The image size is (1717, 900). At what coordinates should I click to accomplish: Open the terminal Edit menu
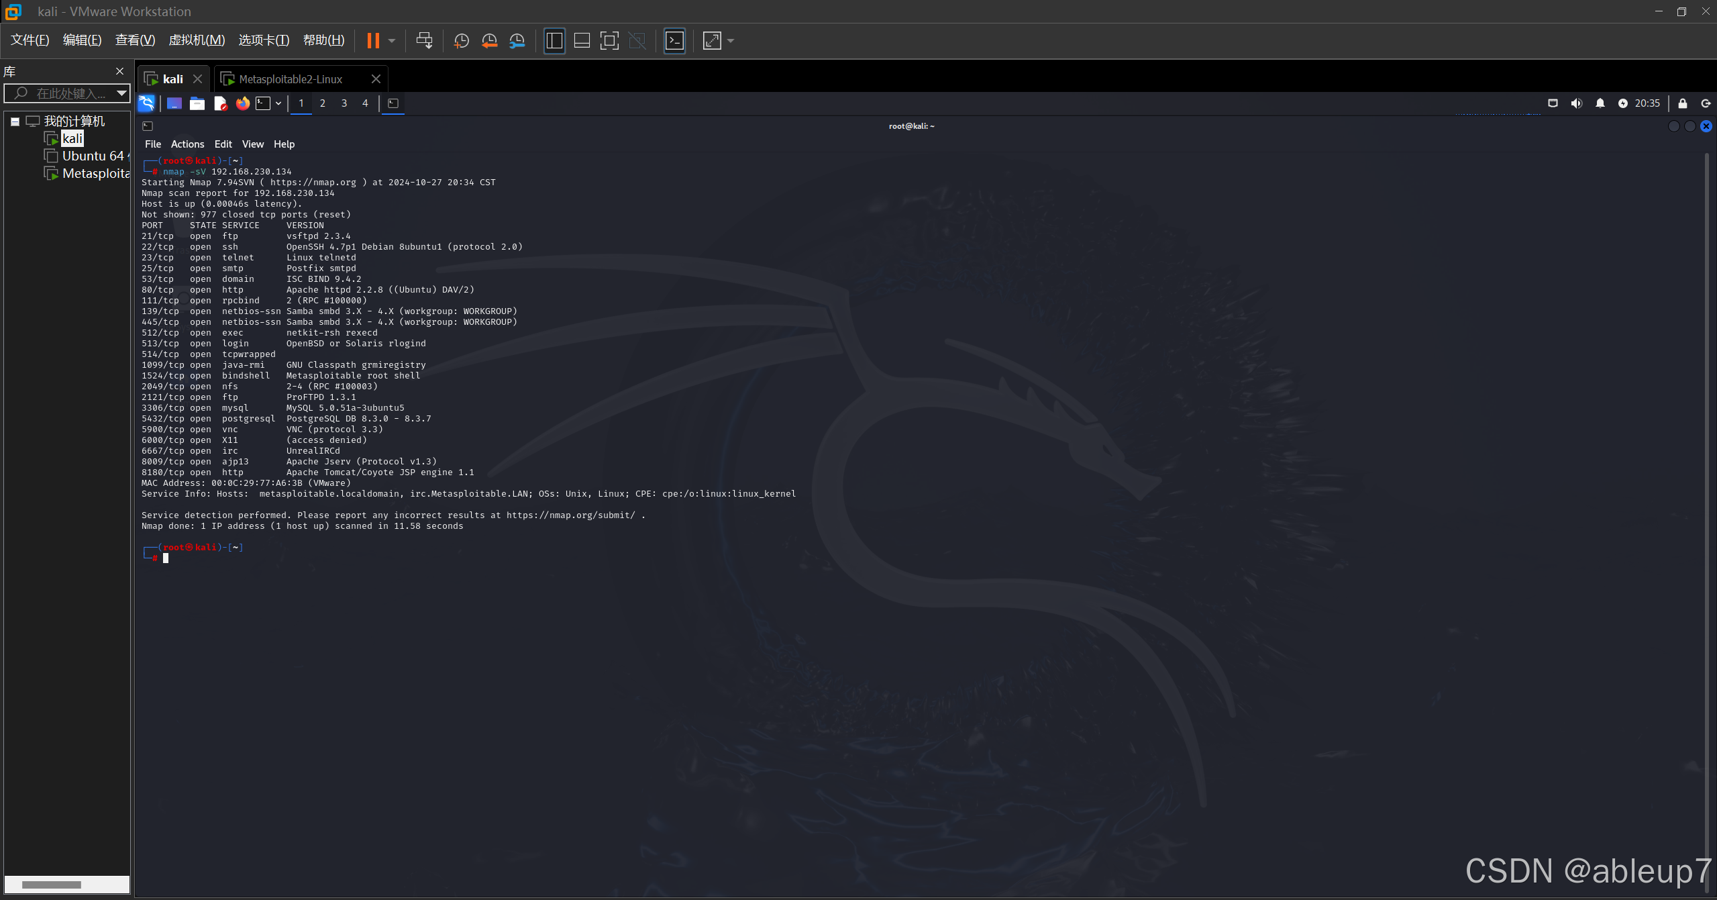(223, 144)
